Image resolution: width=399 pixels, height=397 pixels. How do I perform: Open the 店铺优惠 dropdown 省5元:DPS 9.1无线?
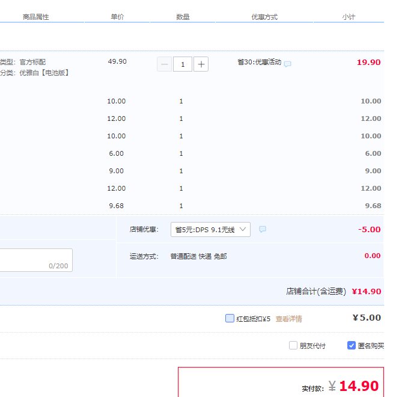(210, 229)
